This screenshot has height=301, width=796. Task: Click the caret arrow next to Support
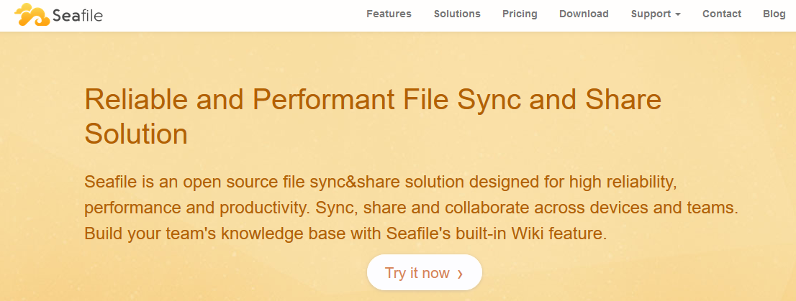pos(677,14)
